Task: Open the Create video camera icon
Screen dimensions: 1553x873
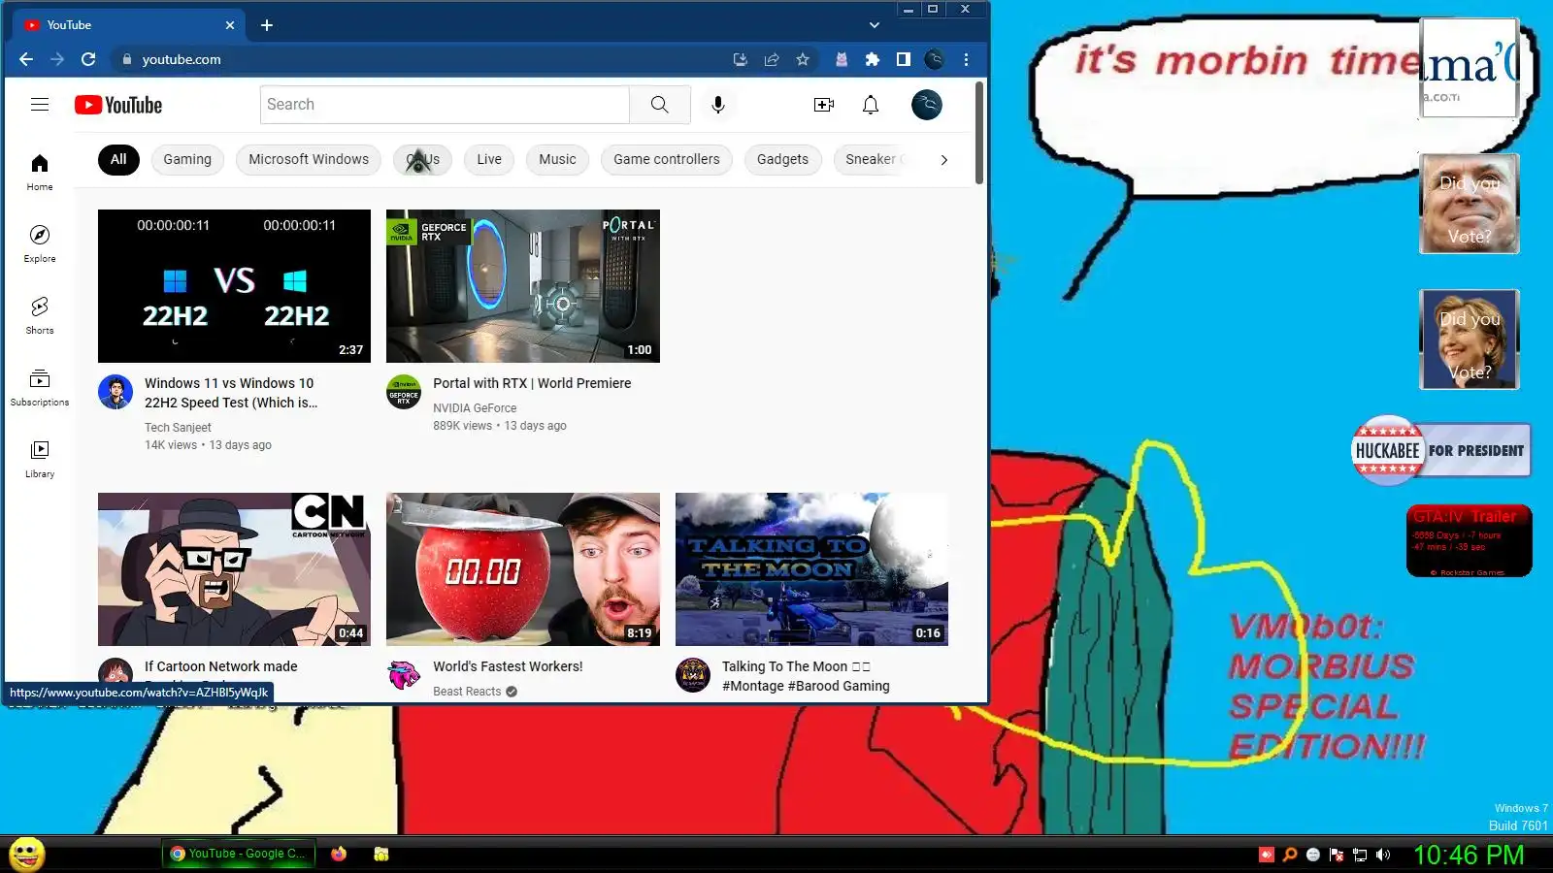Action: 824,105
